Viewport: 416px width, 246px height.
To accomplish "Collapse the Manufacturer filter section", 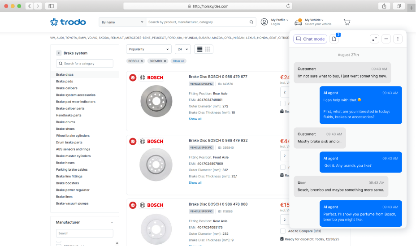I will 112,222.
